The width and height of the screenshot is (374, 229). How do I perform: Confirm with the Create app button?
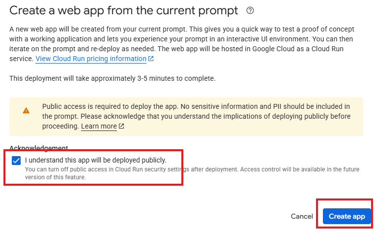click(347, 216)
